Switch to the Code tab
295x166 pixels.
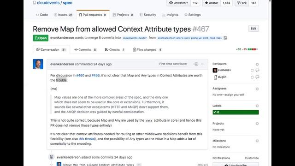coord(42,15)
